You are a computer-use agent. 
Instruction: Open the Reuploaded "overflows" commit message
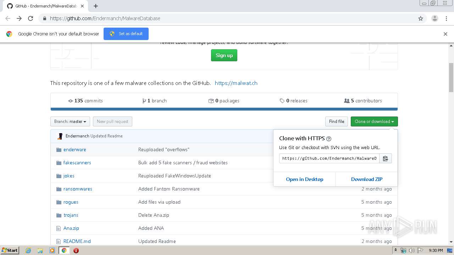pos(164,150)
